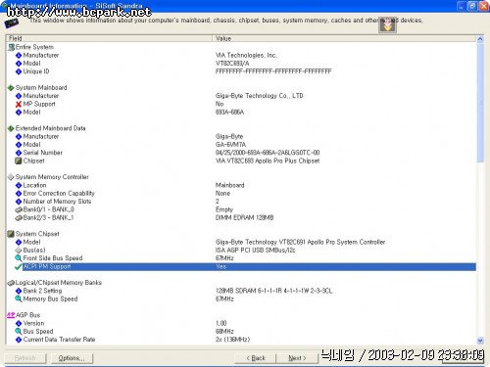
Task: Click the System Chipset category icon
Action: 11,234
